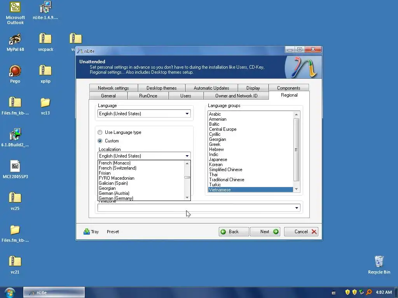Select the vc21 zipped folder icon

pyautogui.click(x=15, y=265)
